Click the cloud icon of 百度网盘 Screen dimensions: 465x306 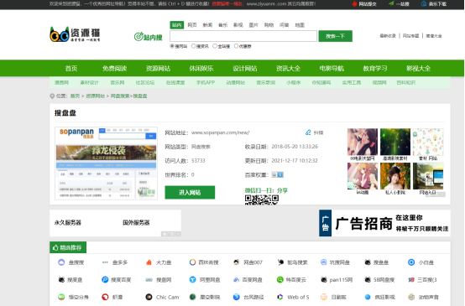[237, 279]
